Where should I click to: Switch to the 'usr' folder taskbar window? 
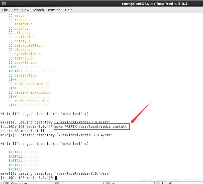pos(129,183)
